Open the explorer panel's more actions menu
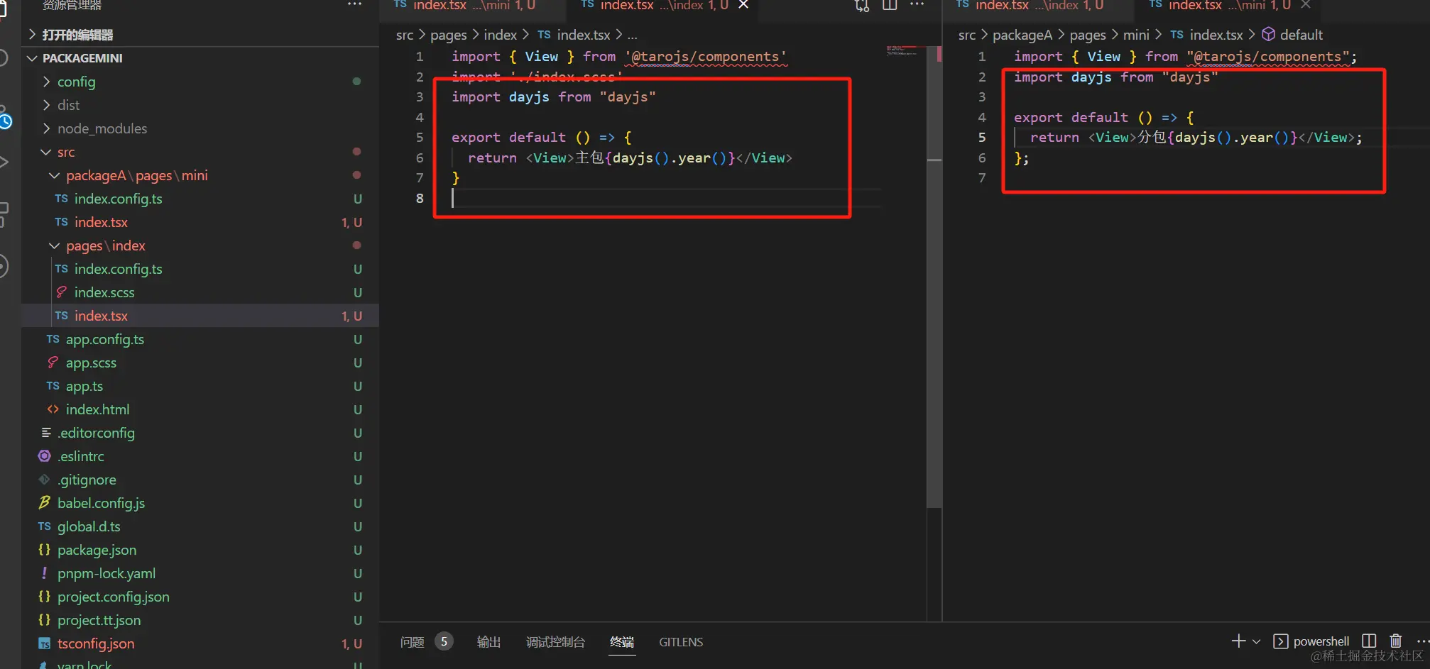Image resolution: width=1430 pixels, height=669 pixels. pyautogui.click(x=355, y=4)
